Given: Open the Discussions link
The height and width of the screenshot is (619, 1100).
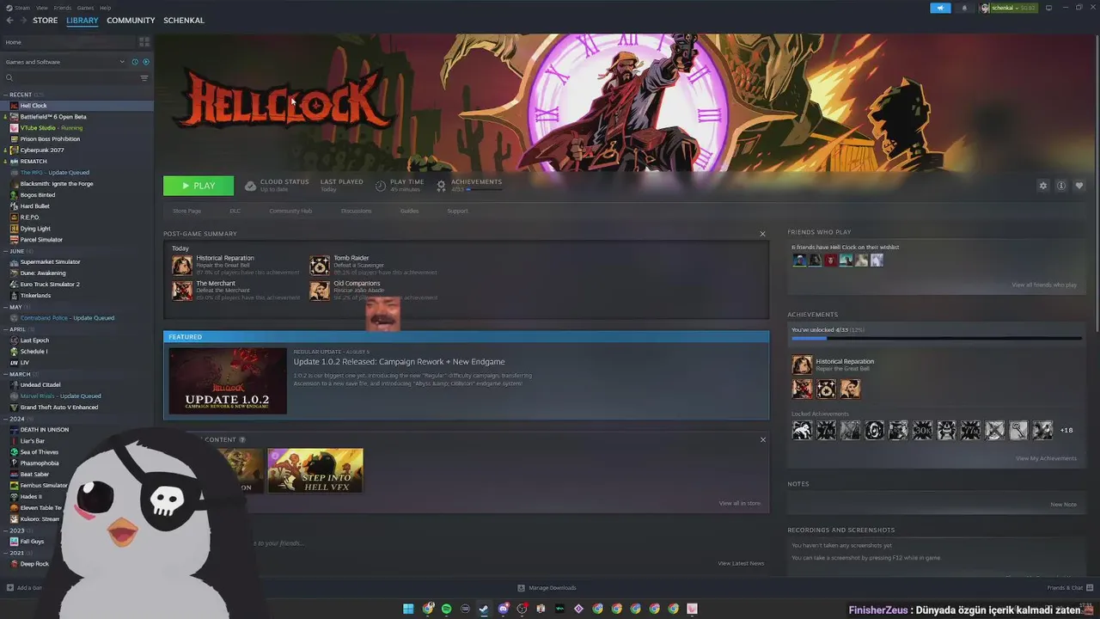Looking at the screenshot, I should coord(356,211).
